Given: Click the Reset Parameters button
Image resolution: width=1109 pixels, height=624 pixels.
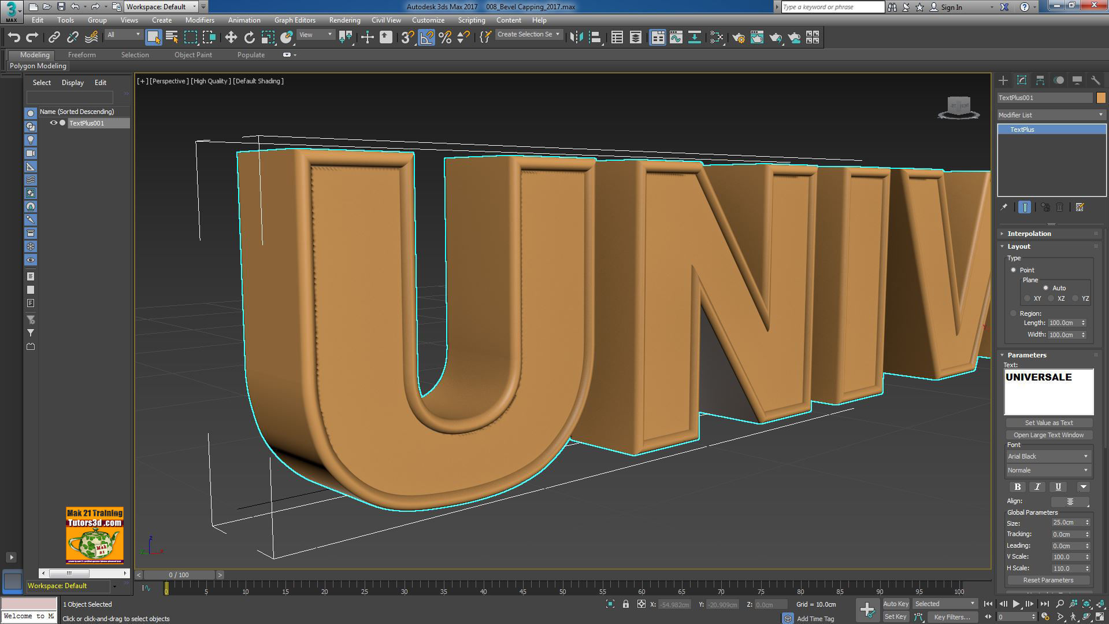Looking at the screenshot, I should (1048, 580).
